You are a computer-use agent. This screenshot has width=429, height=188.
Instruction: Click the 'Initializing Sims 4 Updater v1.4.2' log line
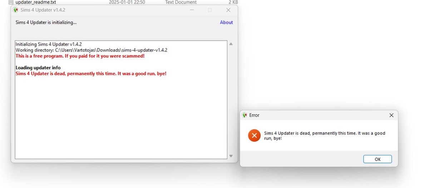[x=49, y=44]
